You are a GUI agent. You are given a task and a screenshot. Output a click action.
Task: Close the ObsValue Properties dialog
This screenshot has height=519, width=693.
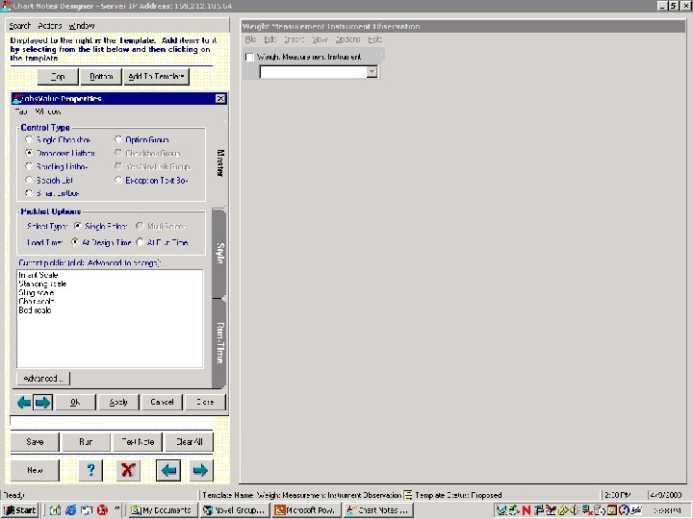pyautogui.click(x=220, y=98)
